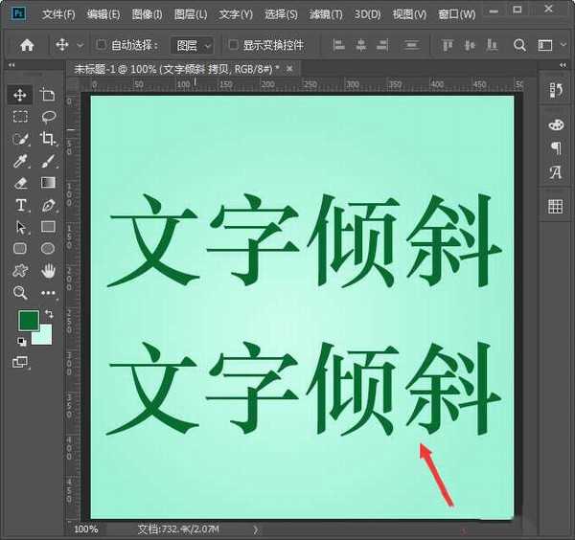Screen dimensions: 575x540
Task: Swap foreground and background colors
Action: [48, 314]
